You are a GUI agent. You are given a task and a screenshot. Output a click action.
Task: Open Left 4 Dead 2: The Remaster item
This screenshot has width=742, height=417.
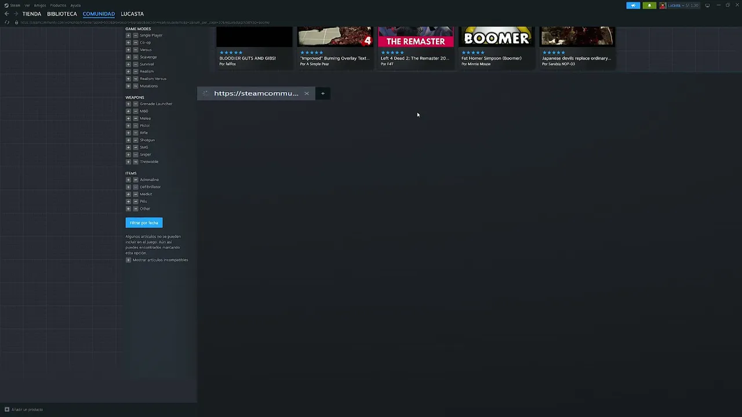tap(414, 58)
